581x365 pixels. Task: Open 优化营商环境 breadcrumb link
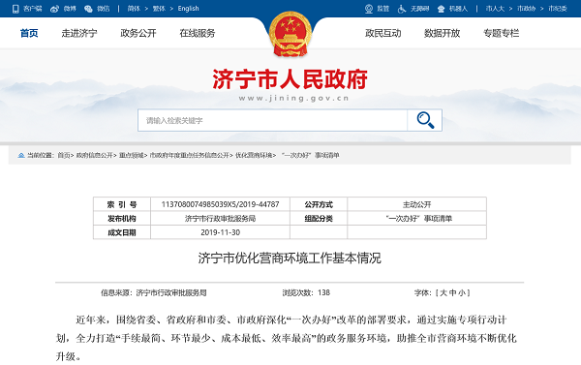tap(254, 155)
